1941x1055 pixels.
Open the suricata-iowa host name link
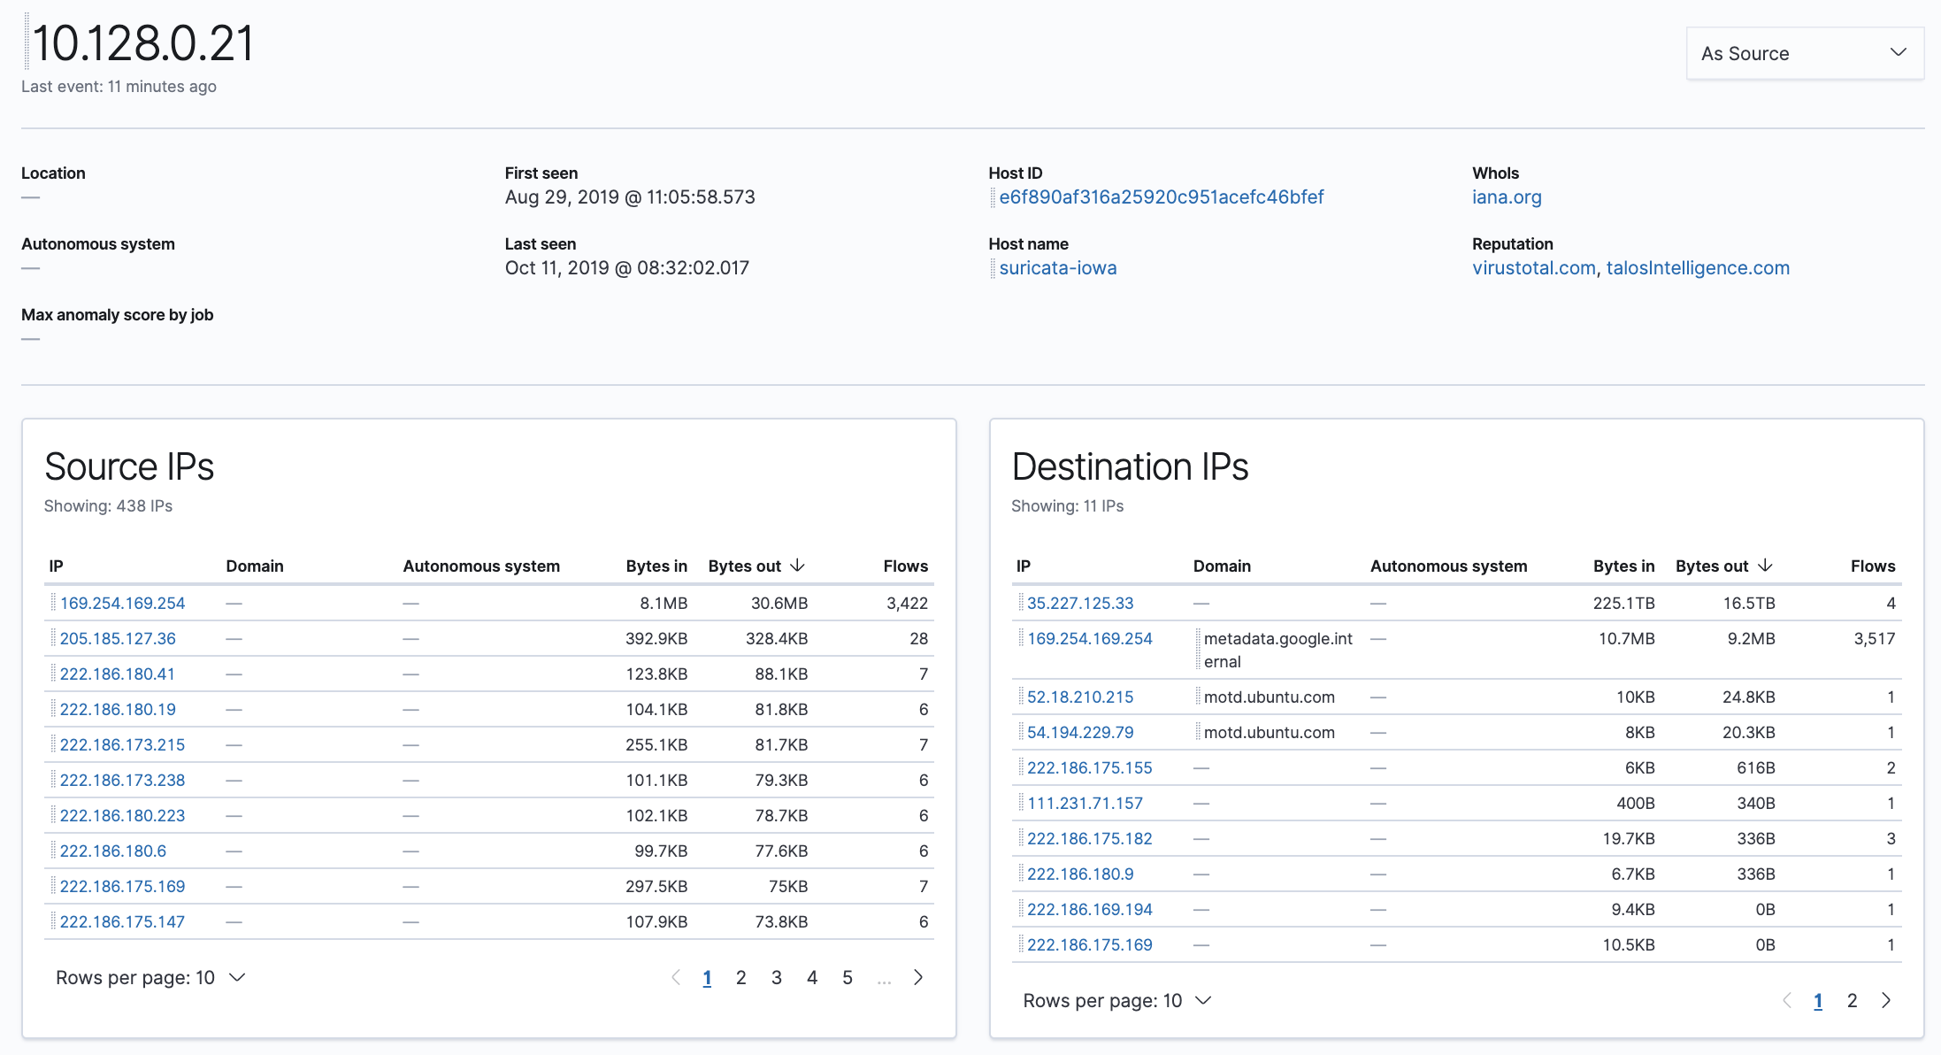pos(1057,268)
